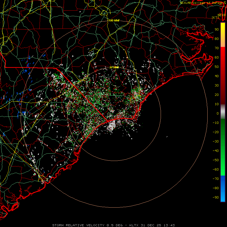Click the -40 value on velocity scale
Screen dimensions: 227x227
pos(216,151)
